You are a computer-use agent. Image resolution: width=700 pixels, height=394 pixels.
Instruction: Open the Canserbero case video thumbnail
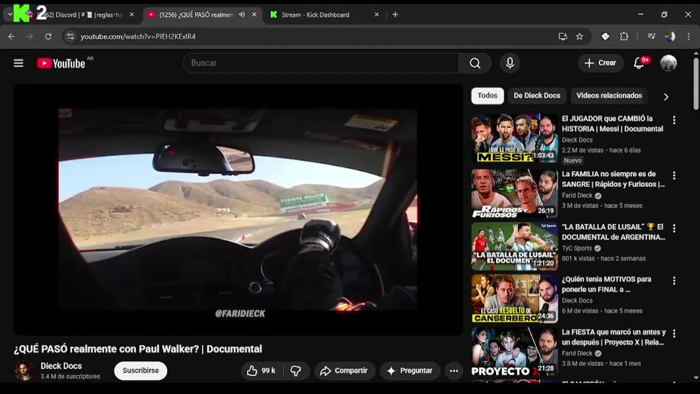(x=515, y=299)
